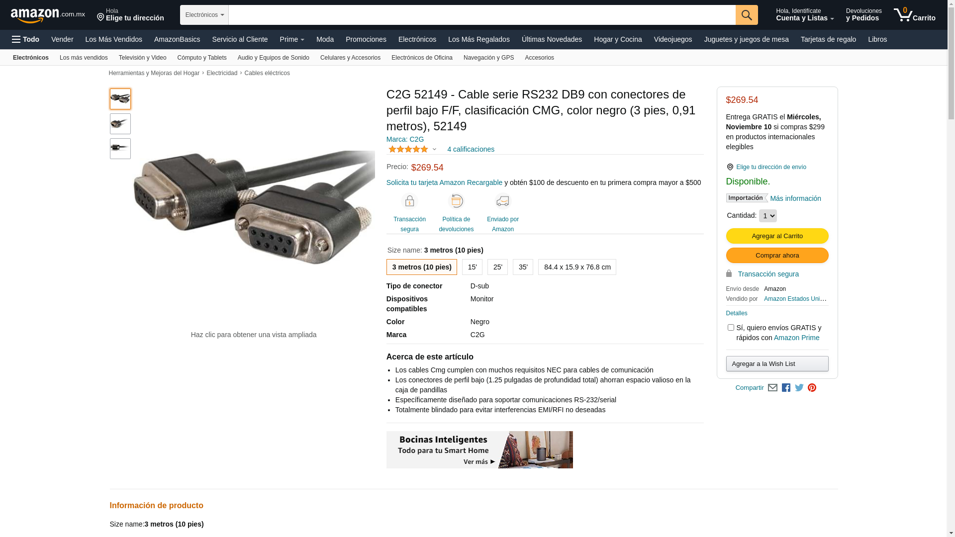Expand the star rating breakdown chevron
955x537 pixels.
[x=434, y=149]
